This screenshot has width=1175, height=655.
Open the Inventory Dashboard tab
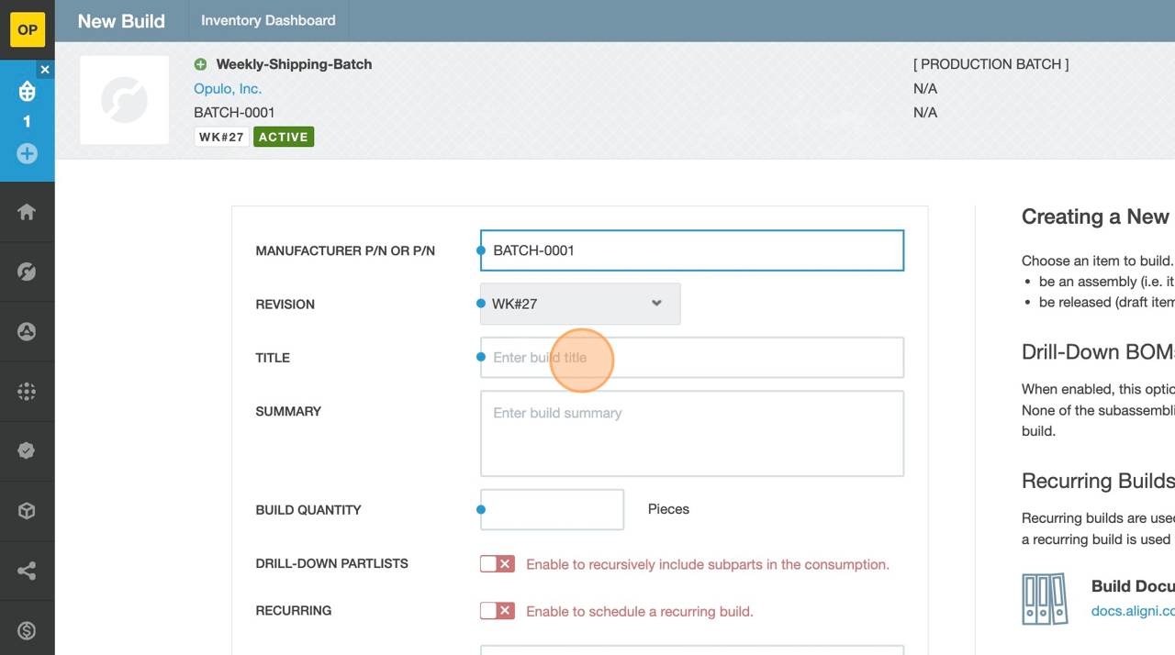point(268,20)
